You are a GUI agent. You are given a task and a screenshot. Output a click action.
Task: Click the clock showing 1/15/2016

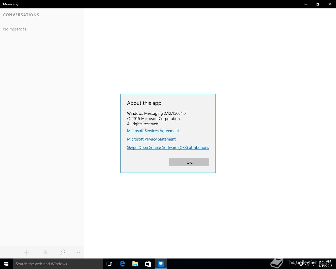pyautogui.click(x=325, y=264)
